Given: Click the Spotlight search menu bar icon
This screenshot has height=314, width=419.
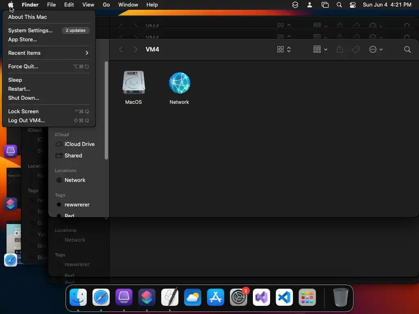Looking at the screenshot, I should tap(339, 4).
